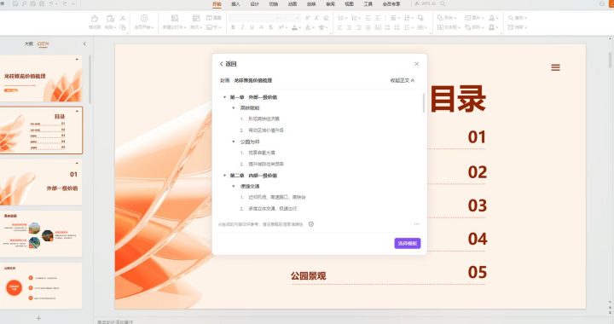This screenshot has height=324, width=614.
Task: Open the text highlight color swatch
Action: pos(308,27)
